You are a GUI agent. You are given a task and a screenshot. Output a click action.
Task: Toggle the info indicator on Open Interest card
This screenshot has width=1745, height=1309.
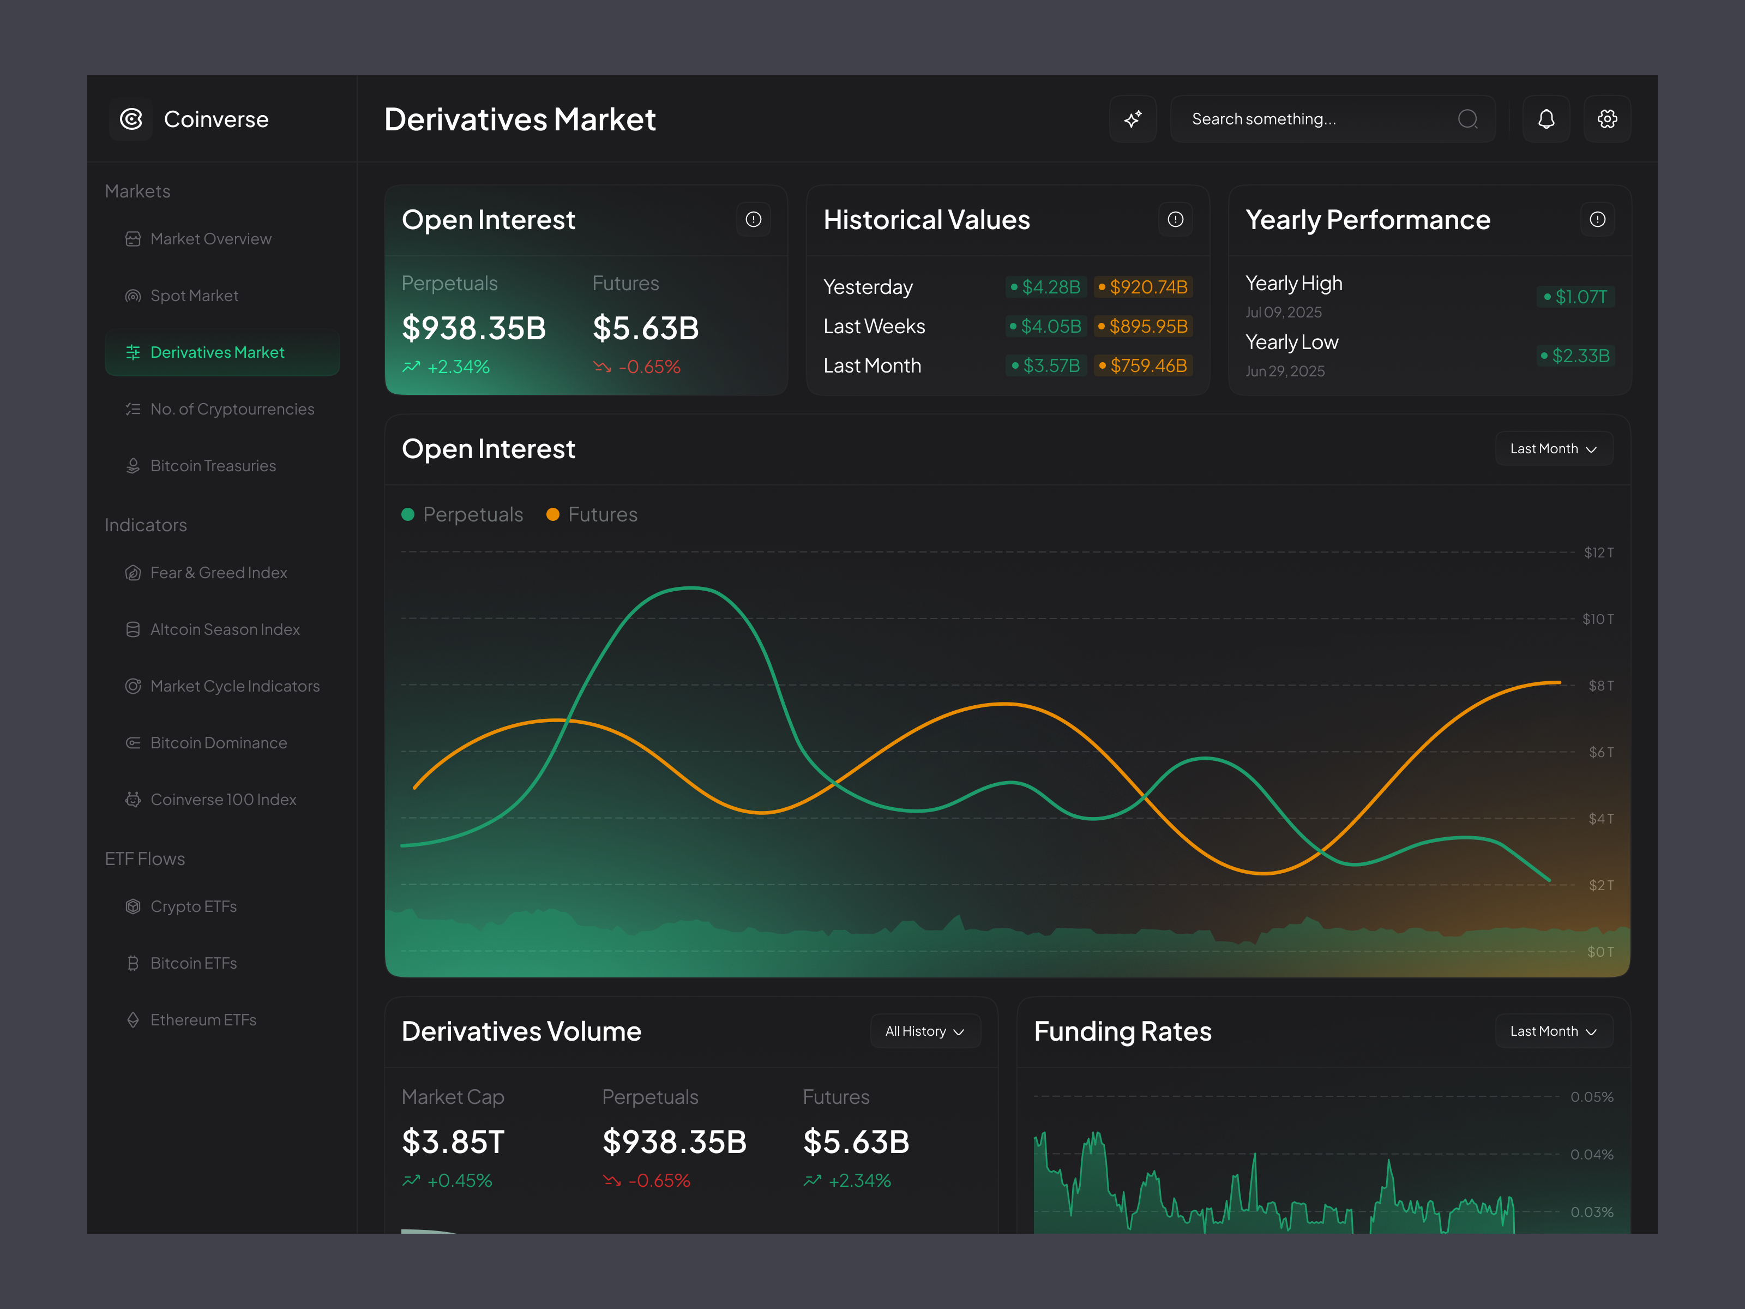click(x=754, y=220)
